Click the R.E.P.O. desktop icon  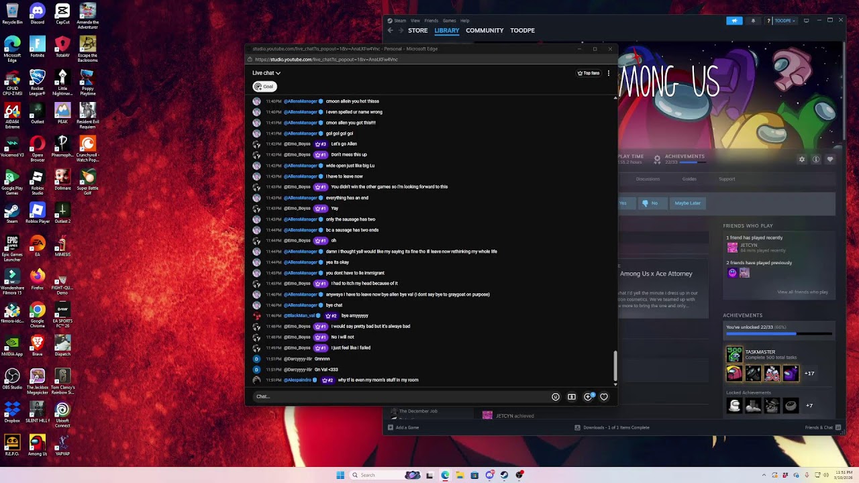pyautogui.click(x=12, y=445)
